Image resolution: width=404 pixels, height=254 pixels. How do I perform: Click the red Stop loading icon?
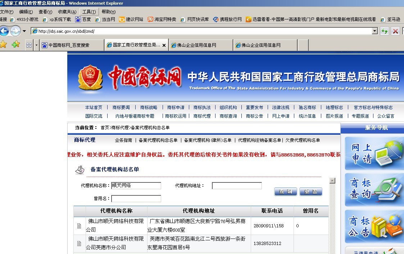(x=395, y=31)
